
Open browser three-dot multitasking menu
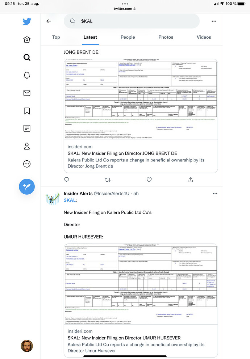point(125,4)
